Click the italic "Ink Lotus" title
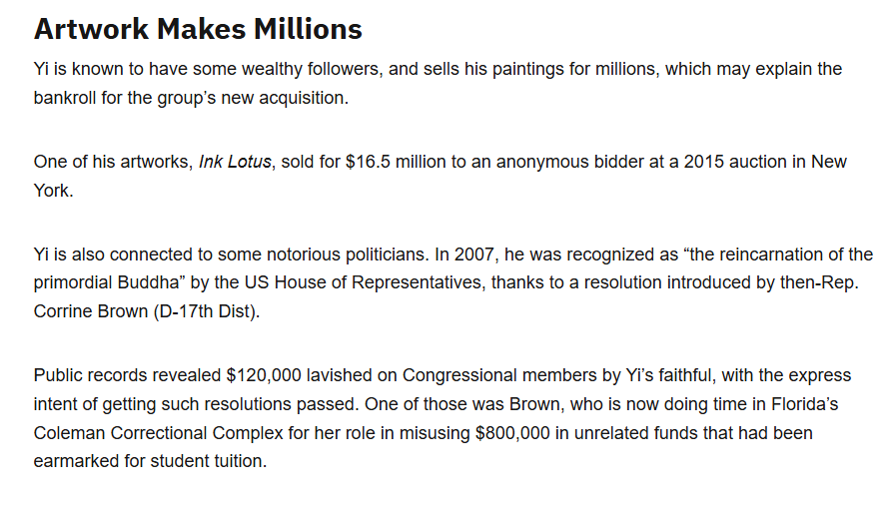 [x=235, y=162]
